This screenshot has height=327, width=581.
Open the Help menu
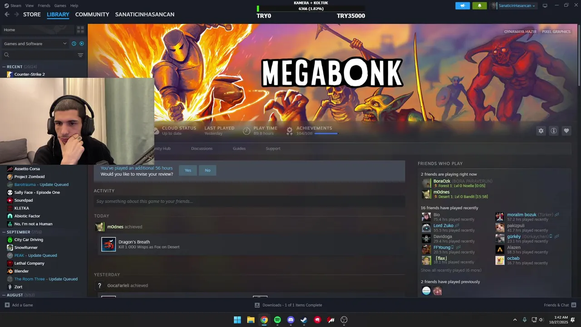coord(74,5)
